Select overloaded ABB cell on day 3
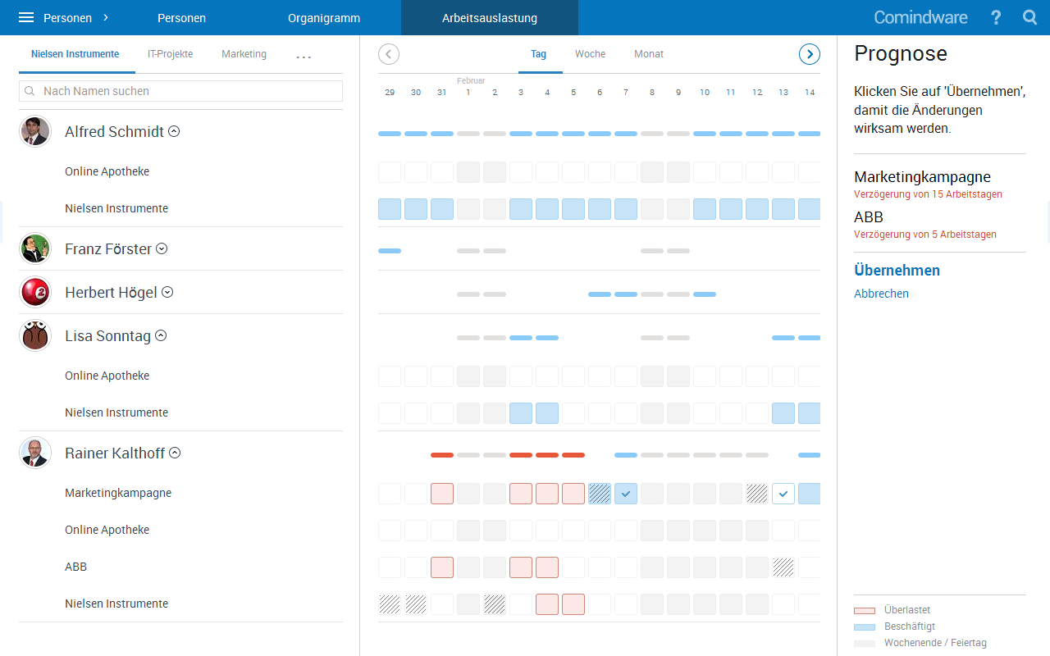The width and height of the screenshot is (1050, 656). [521, 567]
